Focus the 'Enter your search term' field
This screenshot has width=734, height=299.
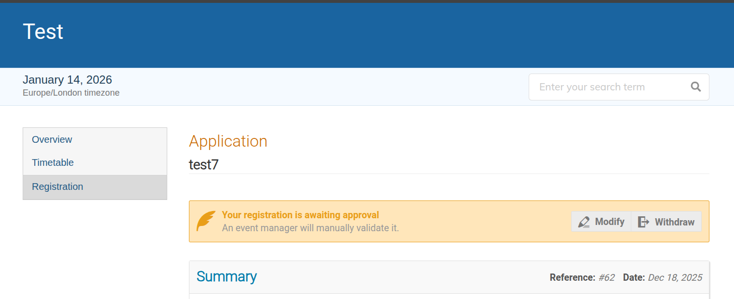pyautogui.click(x=607, y=87)
